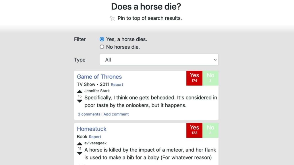
Task: Downvote avivasageek's Homestuck comment
Action: [x=80, y=153]
